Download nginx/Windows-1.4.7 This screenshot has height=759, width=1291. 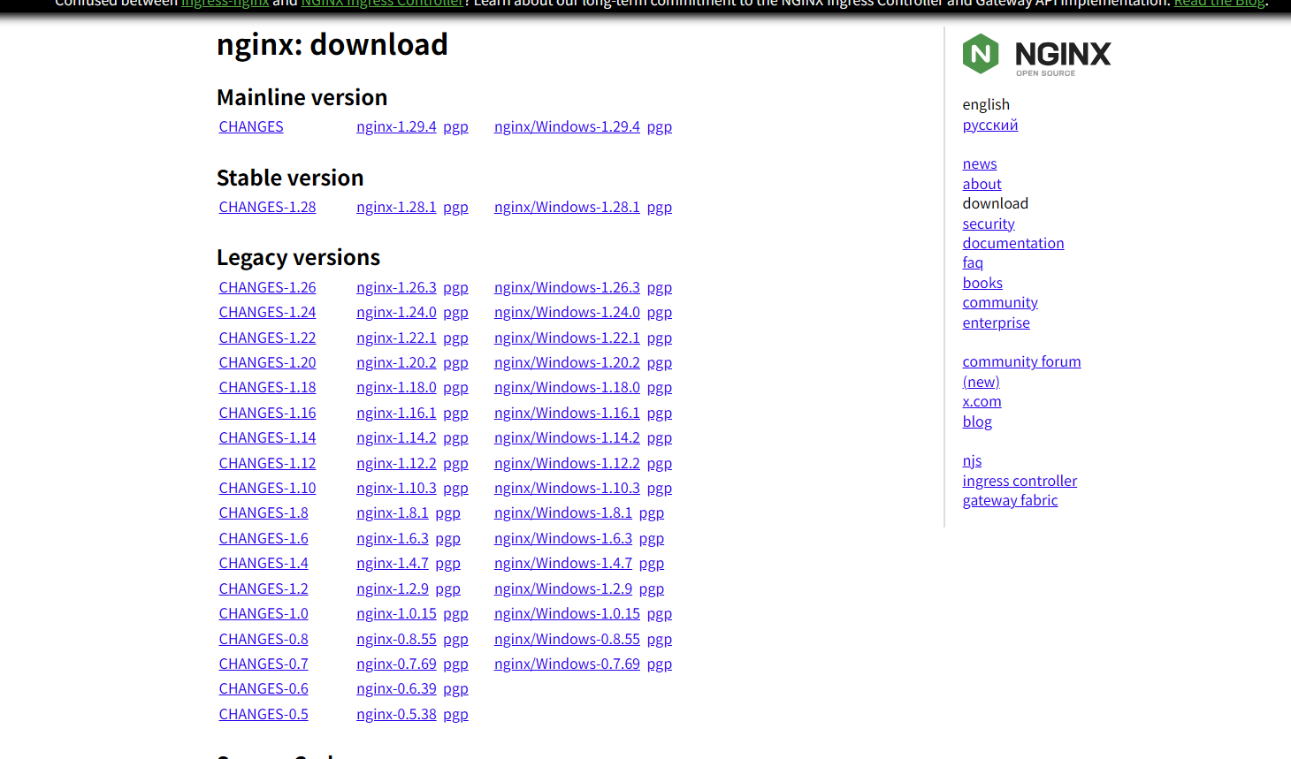[x=563, y=564]
